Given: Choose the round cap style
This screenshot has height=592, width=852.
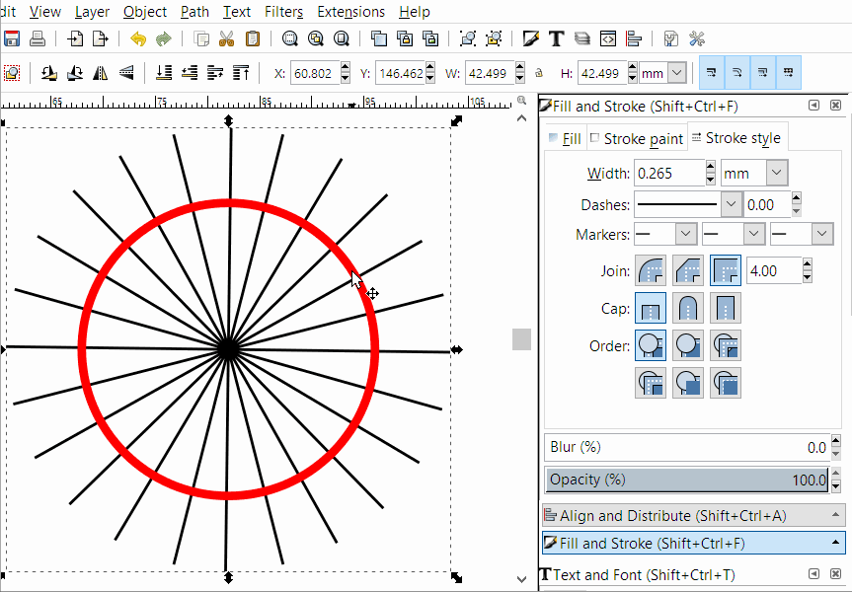Looking at the screenshot, I should click(688, 308).
